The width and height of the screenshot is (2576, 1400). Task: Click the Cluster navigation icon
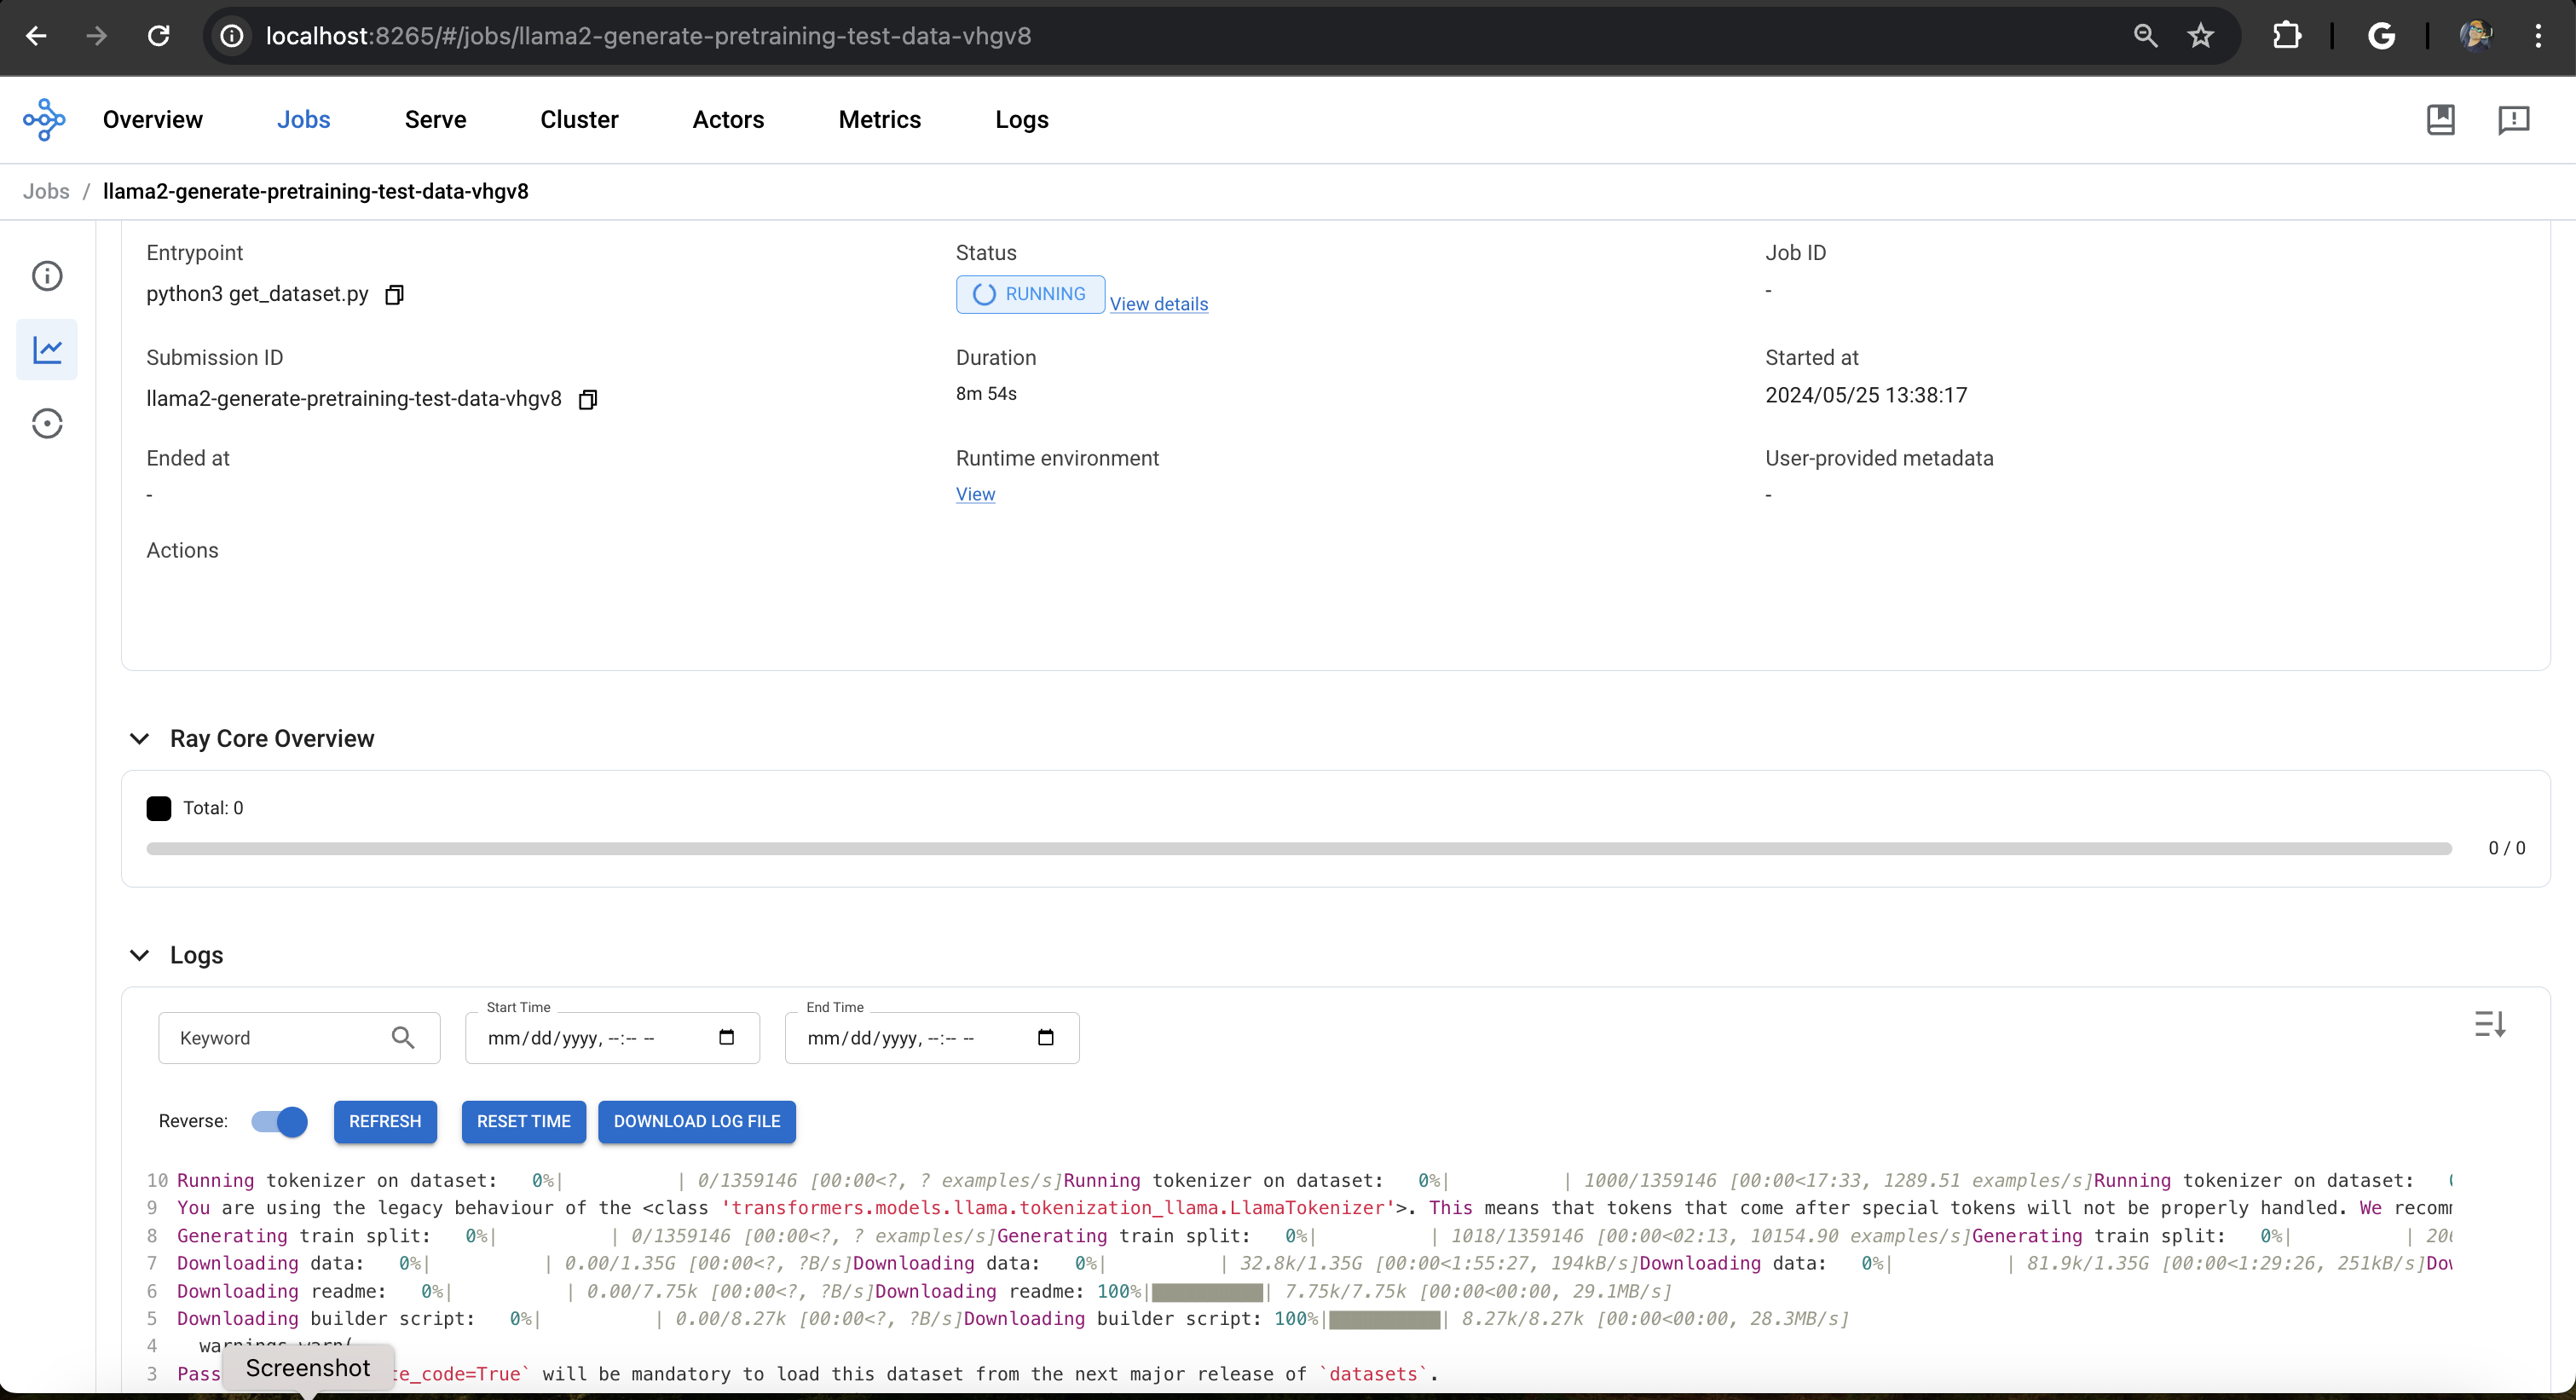coord(579,121)
